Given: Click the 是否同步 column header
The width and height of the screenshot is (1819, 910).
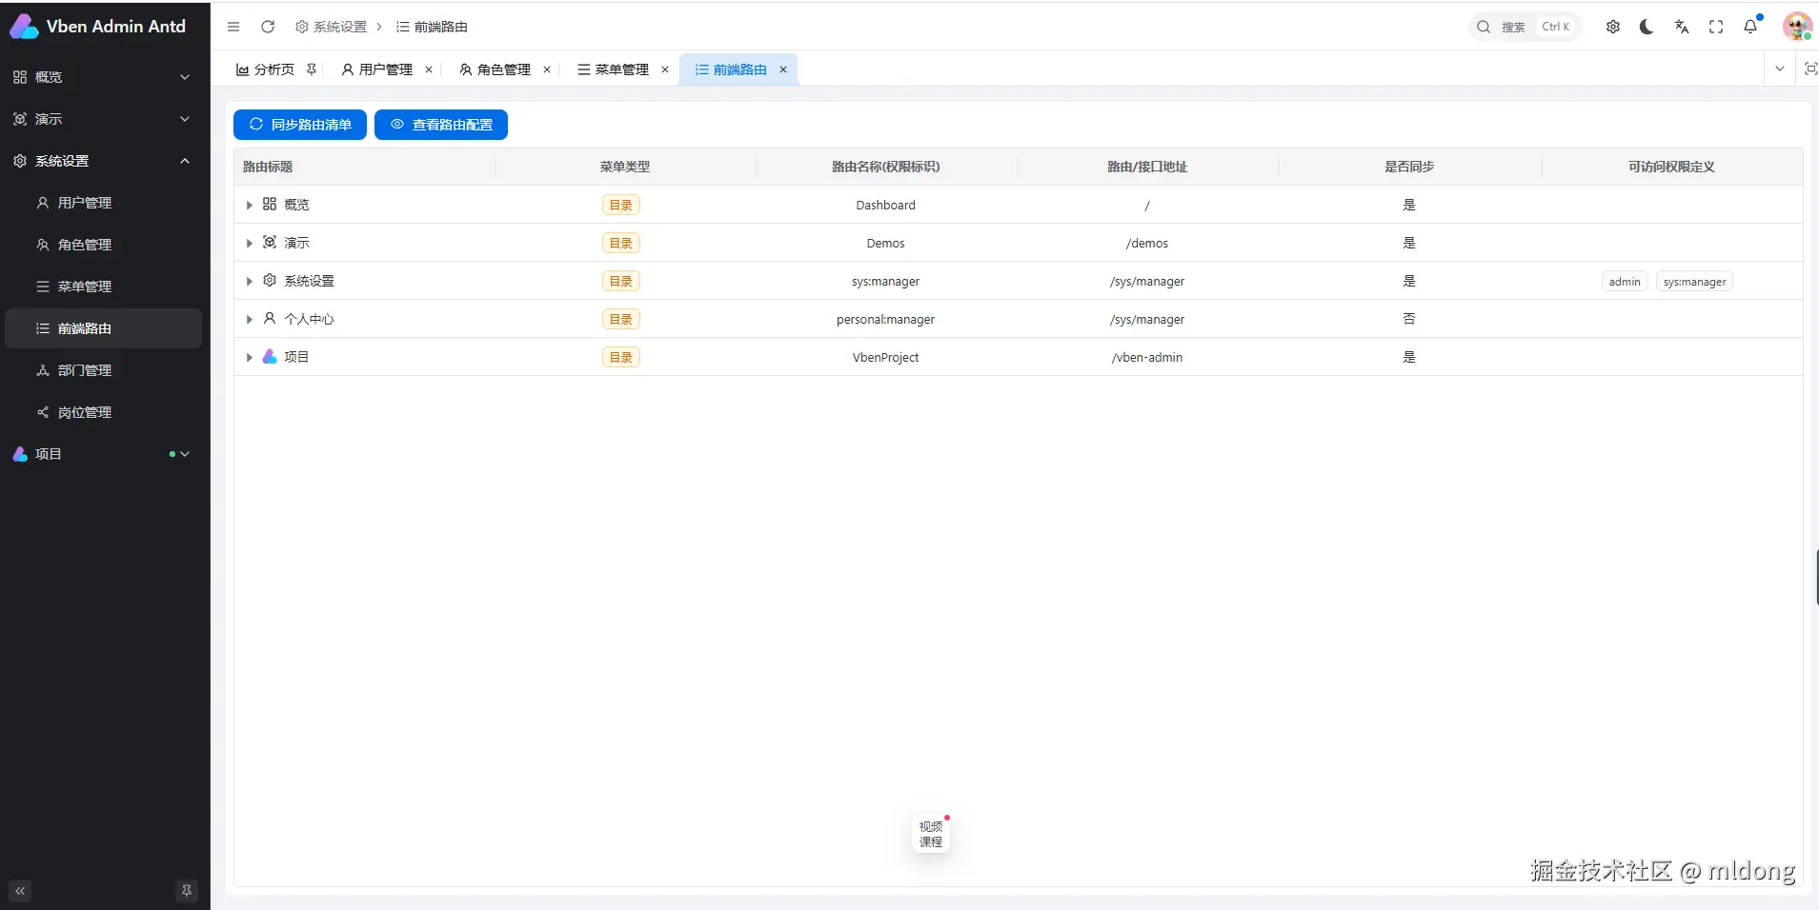Looking at the screenshot, I should pos(1409,167).
